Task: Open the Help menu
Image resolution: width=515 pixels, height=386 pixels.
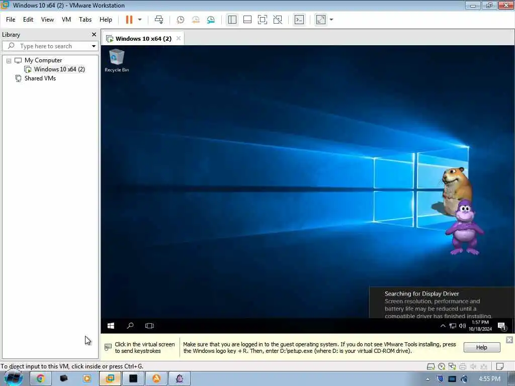Action: [106, 20]
